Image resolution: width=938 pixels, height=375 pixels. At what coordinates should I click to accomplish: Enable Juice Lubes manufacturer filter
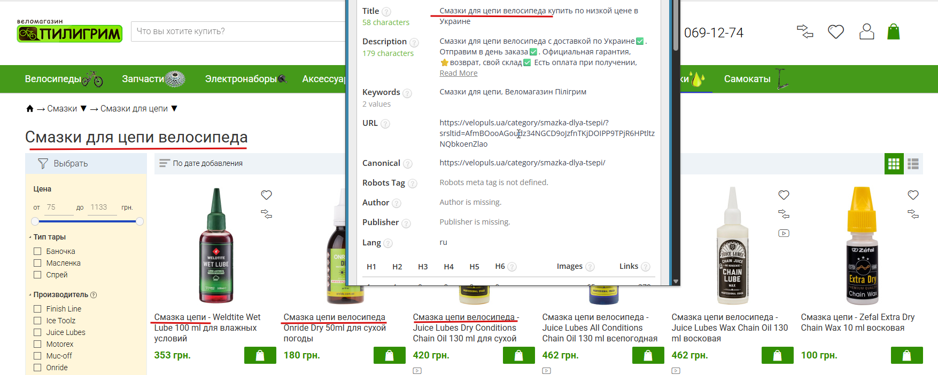[37, 332]
